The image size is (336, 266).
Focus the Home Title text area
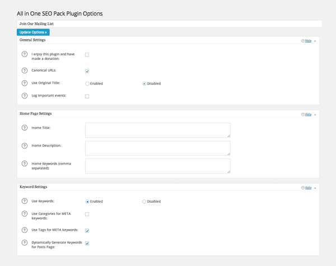pos(158,130)
